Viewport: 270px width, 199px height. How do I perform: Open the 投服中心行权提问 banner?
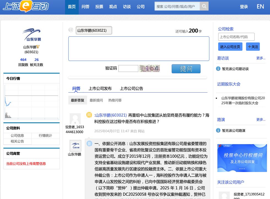(242, 158)
